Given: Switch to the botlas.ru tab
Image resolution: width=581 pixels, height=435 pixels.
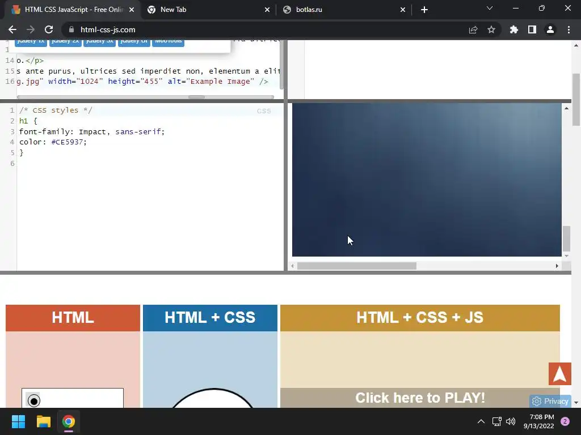Looking at the screenshot, I should 344,10.
